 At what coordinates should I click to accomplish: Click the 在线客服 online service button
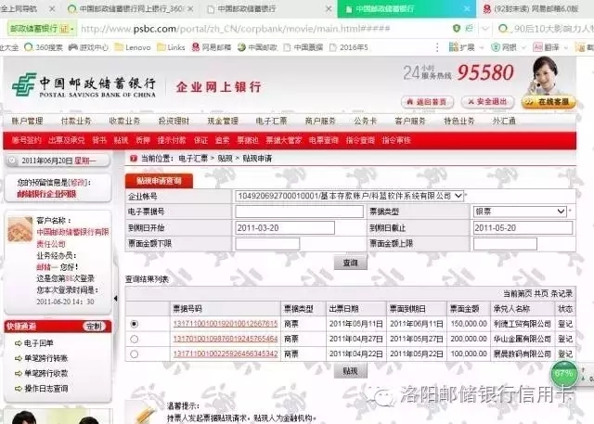click(549, 102)
